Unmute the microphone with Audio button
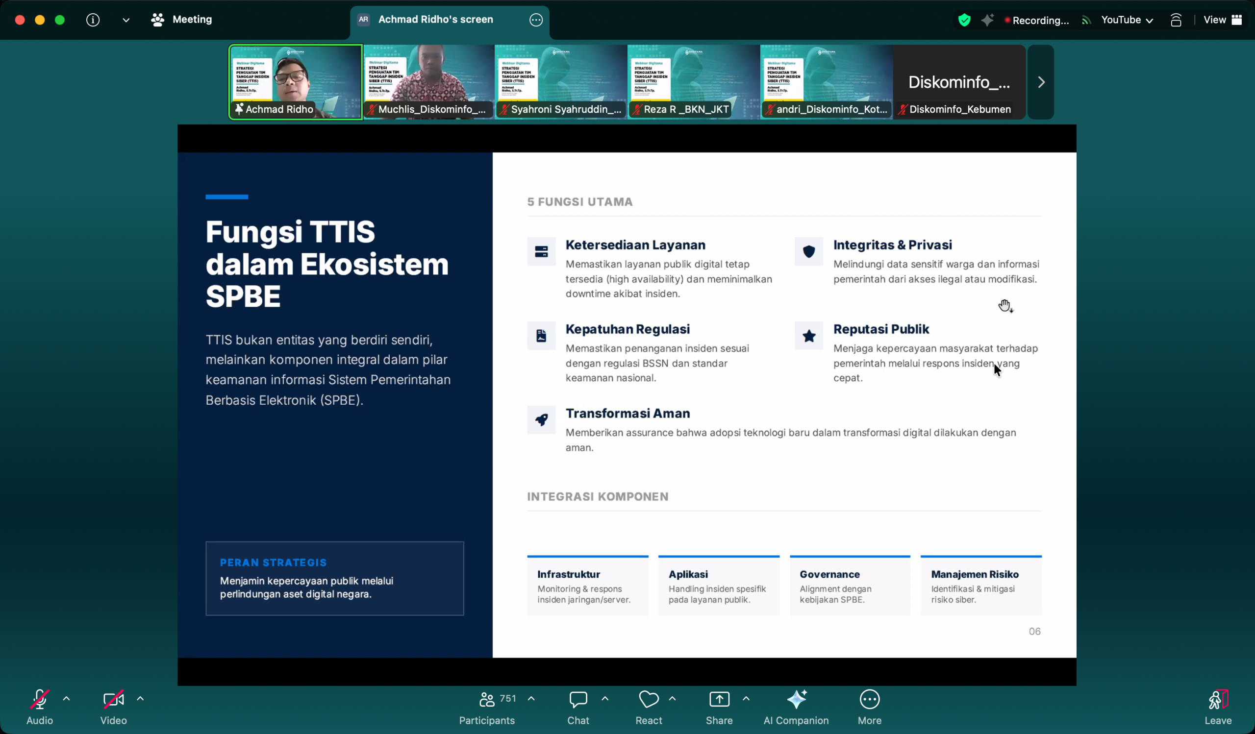This screenshot has width=1255, height=734. coord(39,707)
